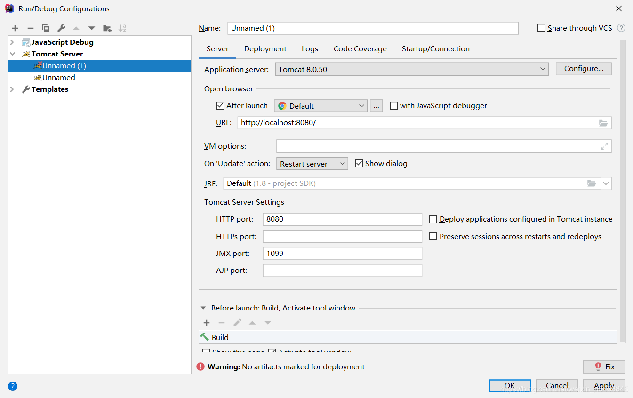Create a new folder for configurations

107,28
